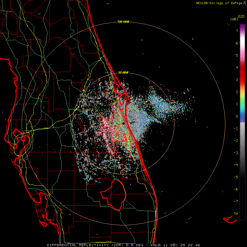Click the 50 NMI range ring label

click(x=123, y=72)
